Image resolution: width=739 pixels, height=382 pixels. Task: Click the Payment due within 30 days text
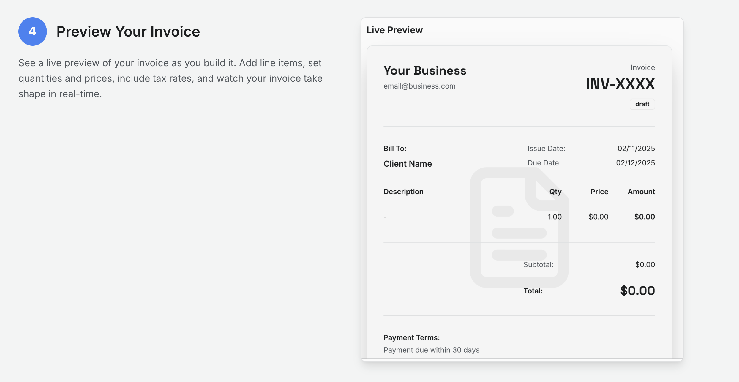[431, 350]
